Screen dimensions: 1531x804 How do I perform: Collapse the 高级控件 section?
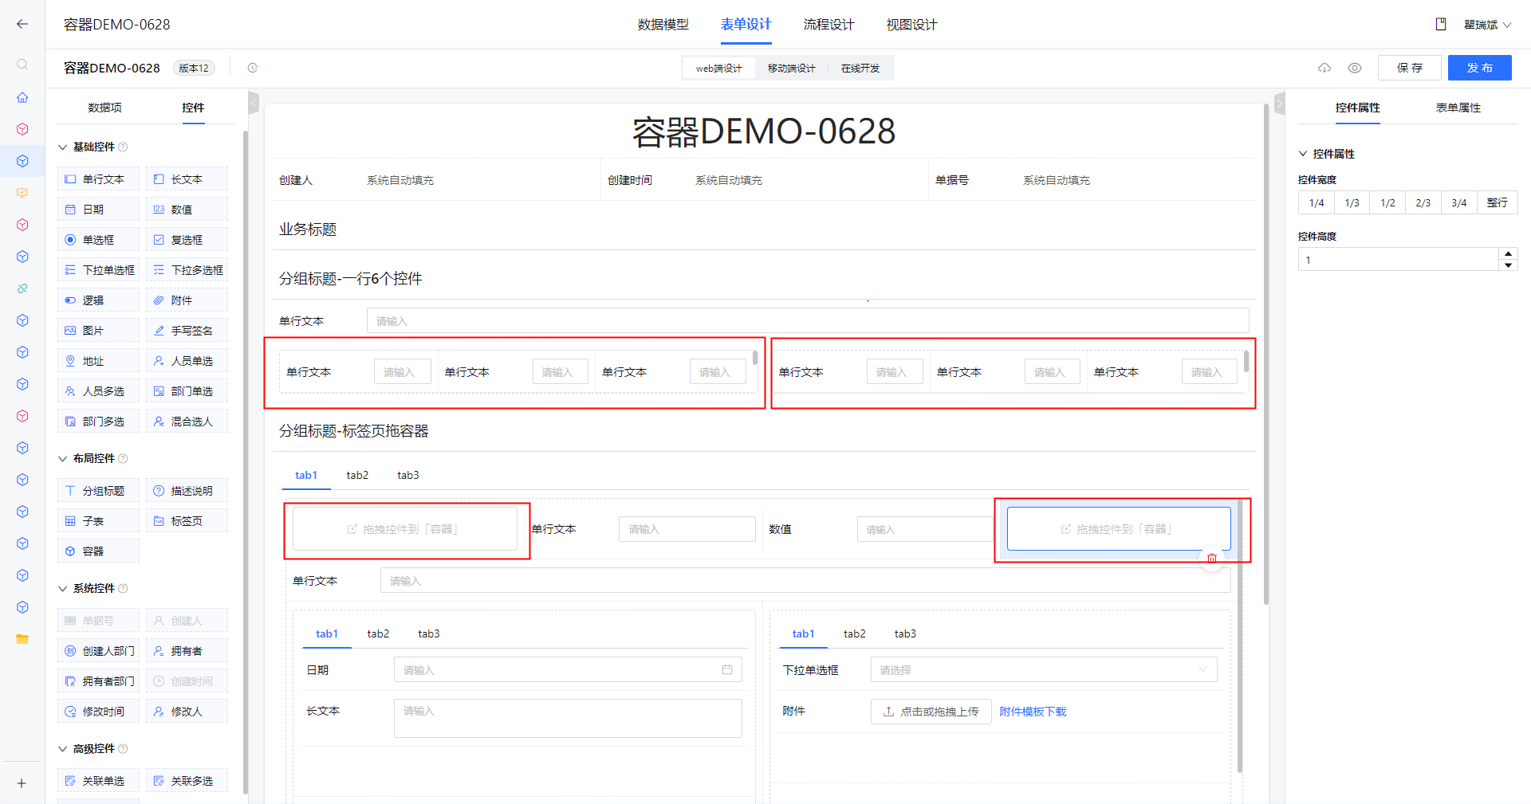pyautogui.click(x=63, y=748)
